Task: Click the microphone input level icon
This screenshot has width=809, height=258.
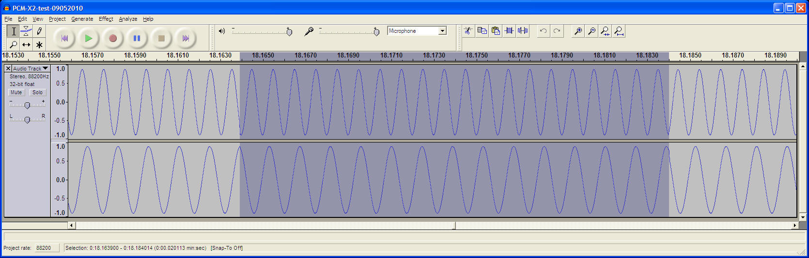Action: tap(309, 31)
